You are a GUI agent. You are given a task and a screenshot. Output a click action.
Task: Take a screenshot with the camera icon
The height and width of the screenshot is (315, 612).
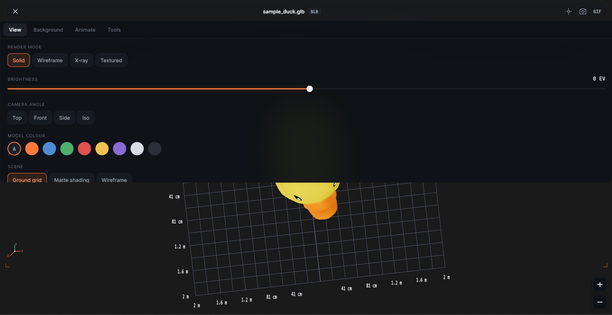[583, 11]
